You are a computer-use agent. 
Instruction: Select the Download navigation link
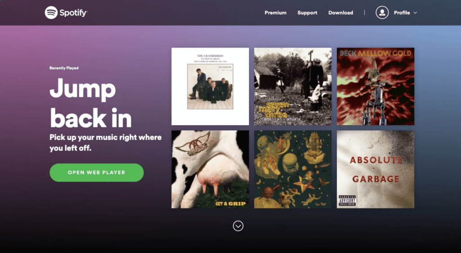[341, 13]
